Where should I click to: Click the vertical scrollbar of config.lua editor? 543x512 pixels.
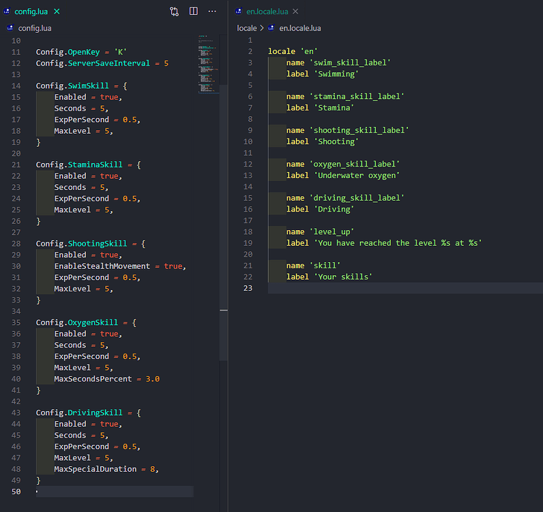click(223, 205)
